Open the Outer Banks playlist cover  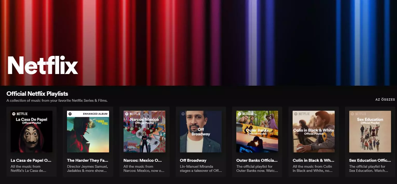point(257,131)
